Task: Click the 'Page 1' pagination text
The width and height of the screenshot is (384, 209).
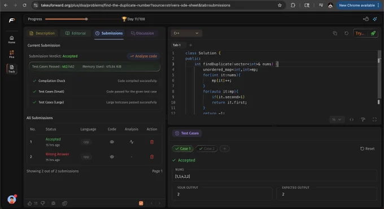Action: pyautogui.click(x=157, y=171)
